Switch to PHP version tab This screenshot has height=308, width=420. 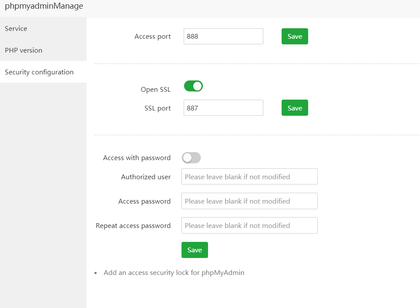(x=24, y=50)
